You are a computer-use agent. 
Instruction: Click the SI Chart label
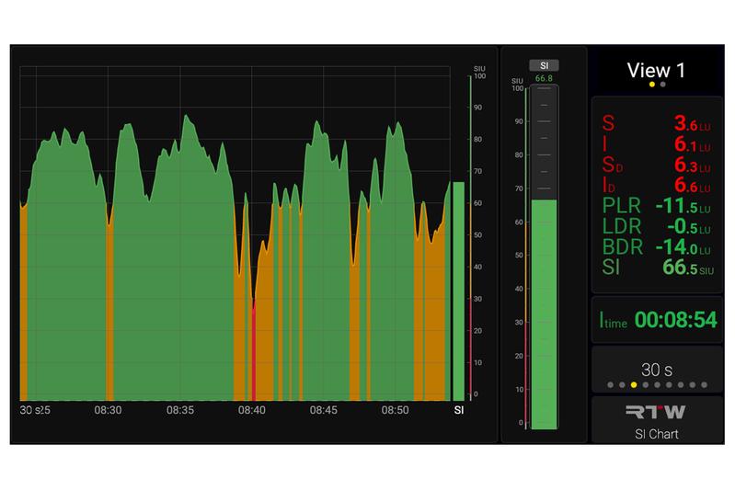point(657,433)
